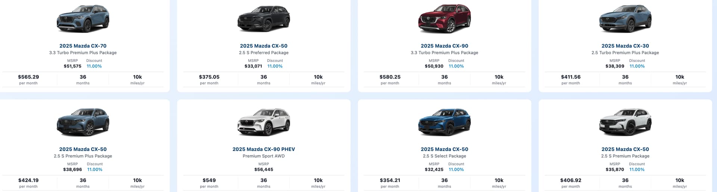
Task: Click the $580.25 per month price
Action: [x=390, y=77]
